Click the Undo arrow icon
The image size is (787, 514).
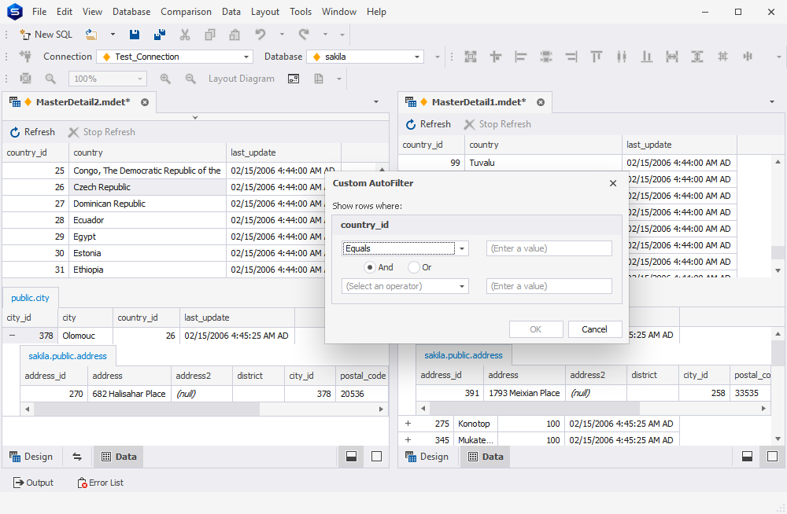pyautogui.click(x=260, y=35)
